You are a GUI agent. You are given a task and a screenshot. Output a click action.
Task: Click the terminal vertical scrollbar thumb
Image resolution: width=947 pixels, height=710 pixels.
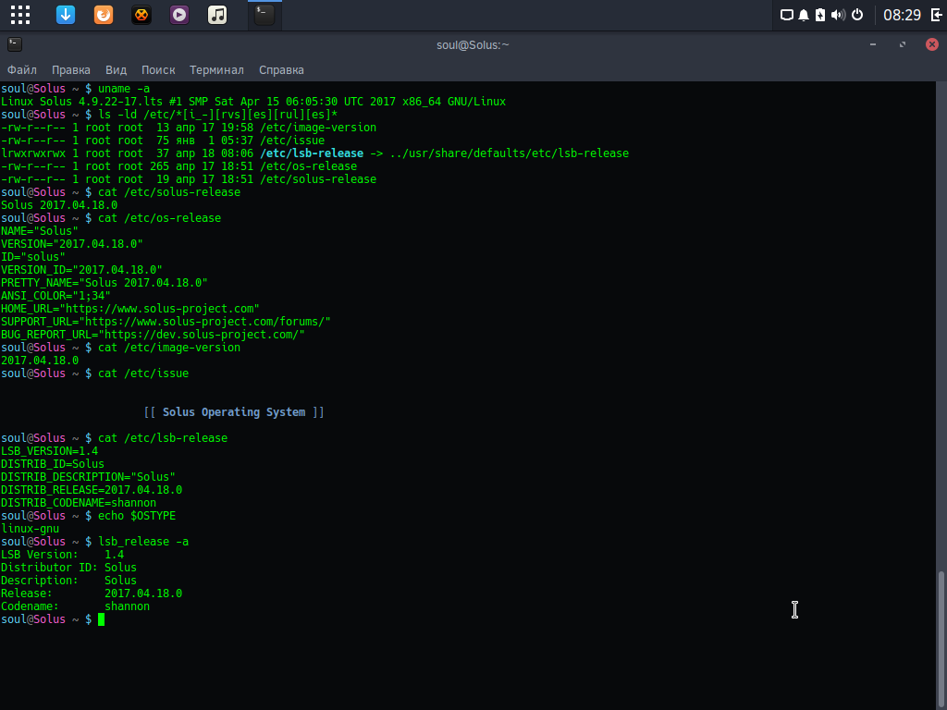tap(941, 639)
